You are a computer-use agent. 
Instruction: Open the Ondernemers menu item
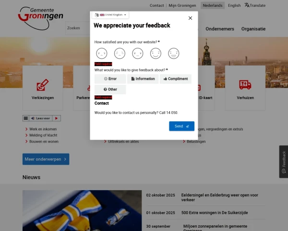(220, 29)
